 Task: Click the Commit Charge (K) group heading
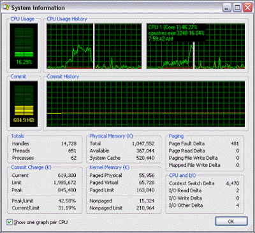click(31, 167)
